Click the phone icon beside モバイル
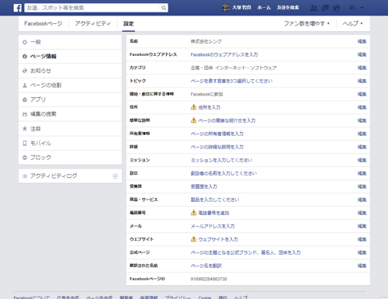The width and height of the screenshot is (388, 299). 25,143
